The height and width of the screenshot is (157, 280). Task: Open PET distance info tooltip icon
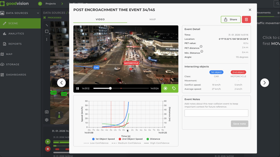tap(201, 47)
